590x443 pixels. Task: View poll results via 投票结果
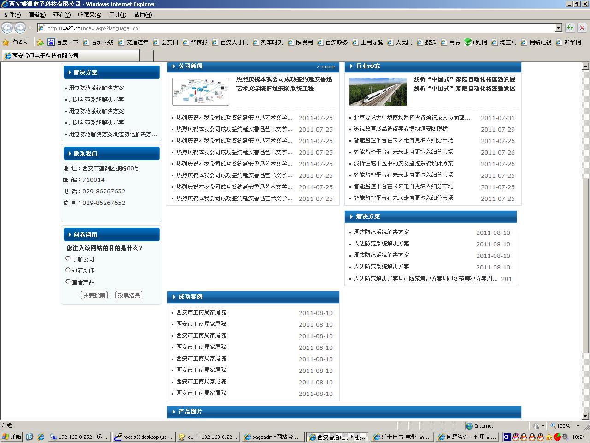point(129,295)
